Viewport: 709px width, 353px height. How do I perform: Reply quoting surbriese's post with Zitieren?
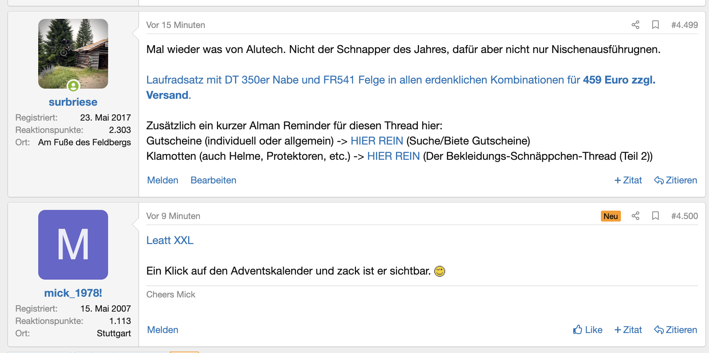pos(676,180)
